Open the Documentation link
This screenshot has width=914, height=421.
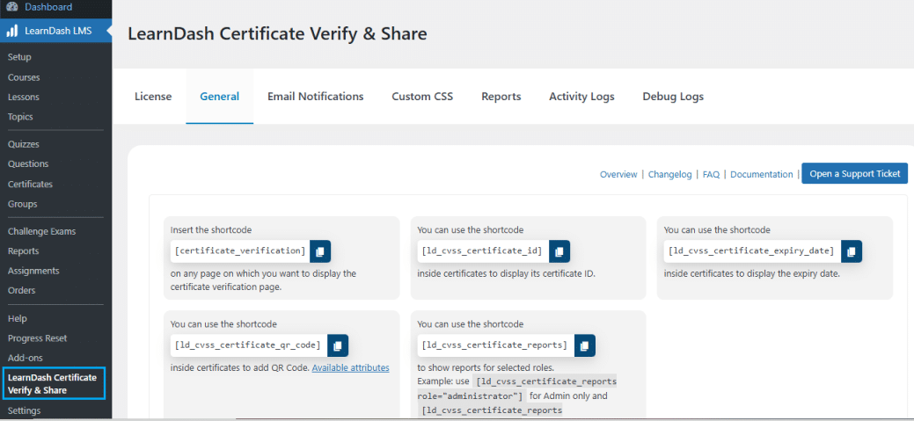point(761,174)
